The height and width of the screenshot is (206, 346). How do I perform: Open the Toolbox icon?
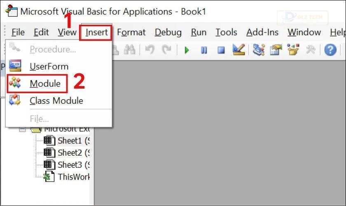pyautogui.click(x=311, y=50)
